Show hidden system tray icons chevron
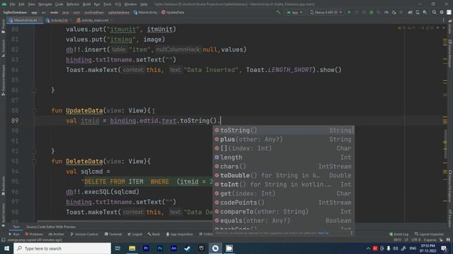The width and height of the screenshot is (453, 254). (x=368, y=248)
